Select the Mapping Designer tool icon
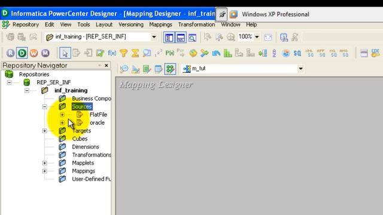Image resolution: width=383 pixels, height=215 pixels. pyautogui.click(x=170, y=69)
